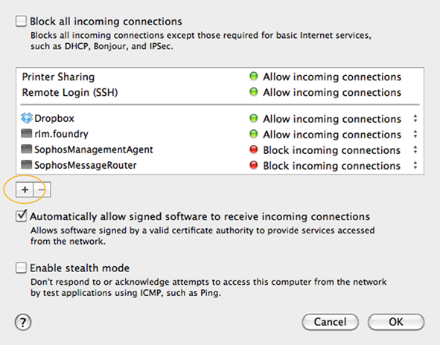440x345 pixels.
Task: Uncheck Automatically allow signed software checkbox
Action: [x=21, y=216]
